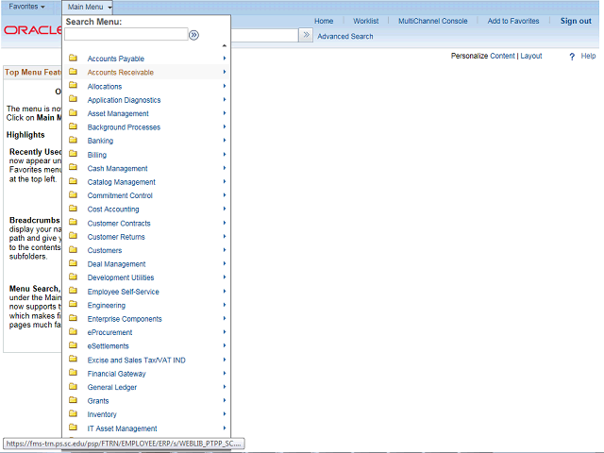
Task: Click the double-arrow search button beside Advanced Search
Action: tap(306, 35)
